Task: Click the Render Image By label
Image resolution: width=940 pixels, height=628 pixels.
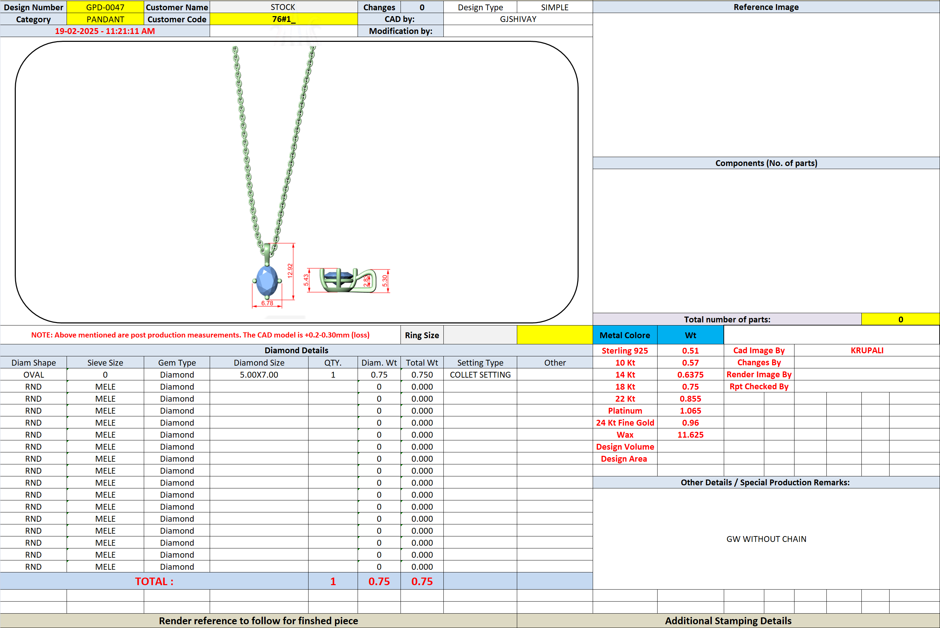Action: click(x=759, y=375)
